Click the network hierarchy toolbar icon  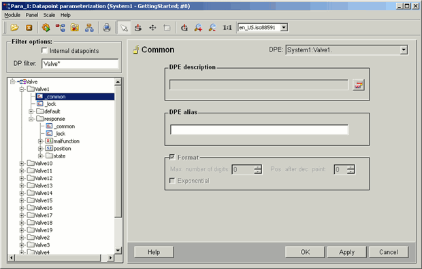click(89, 27)
